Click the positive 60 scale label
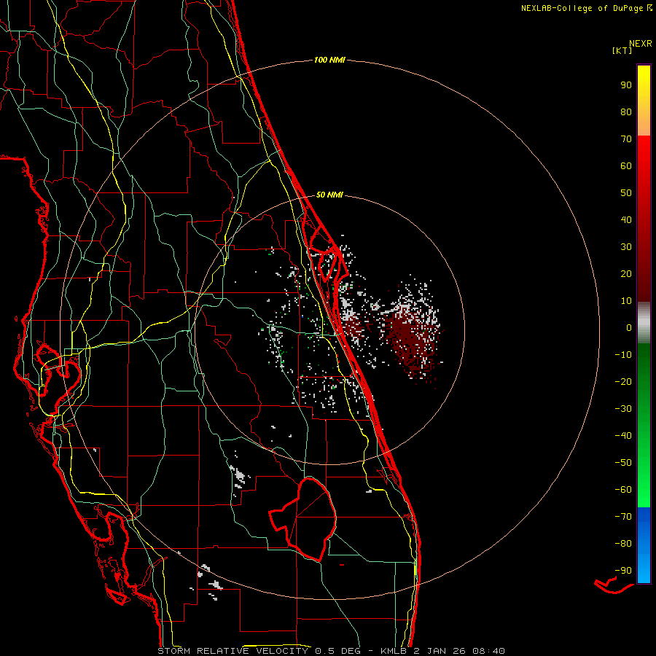 [x=626, y=165]
